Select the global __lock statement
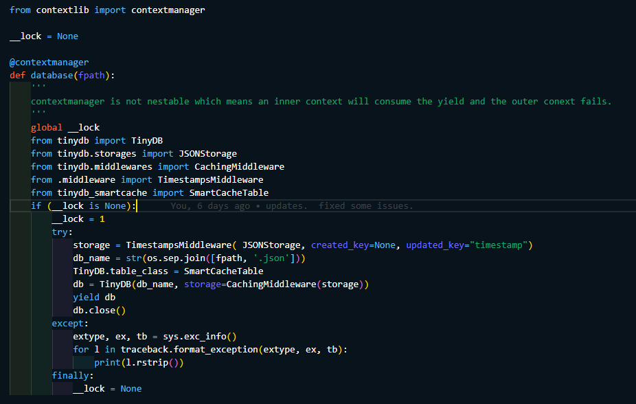 65,127
